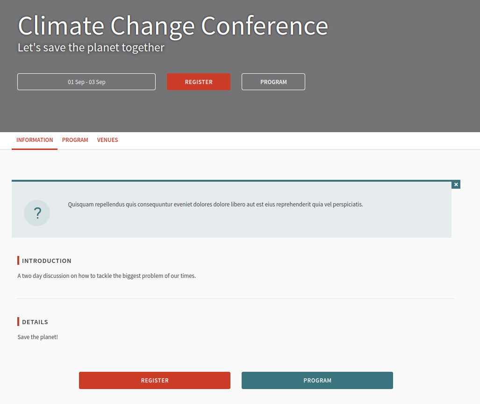Close the info notice with the X
The image size is (480, 404).
456,184
